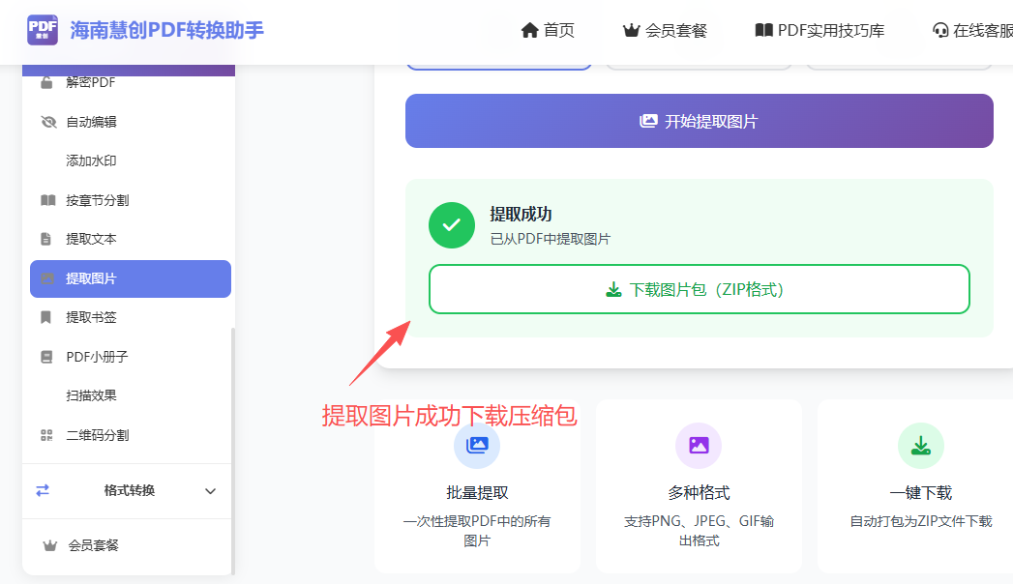The height and width of the screenshot is (584, 1013).
Task: Click the 批量提取 card title
Action: 477,493
